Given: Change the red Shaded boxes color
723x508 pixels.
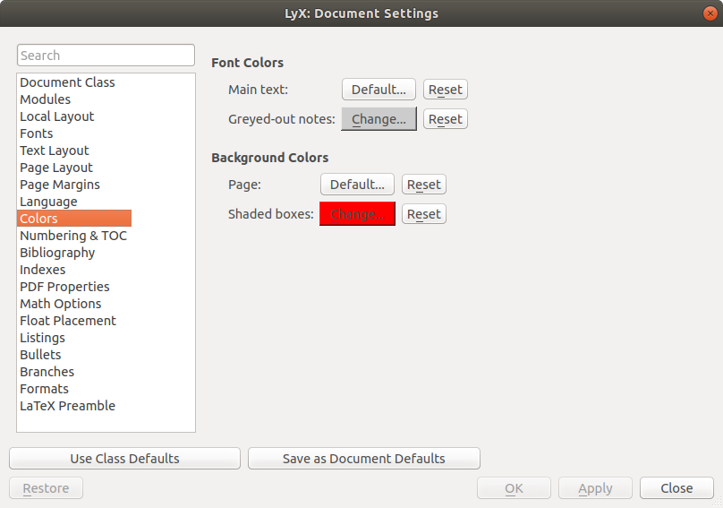Looking at the screenshot, I should [x=357, y=214].
